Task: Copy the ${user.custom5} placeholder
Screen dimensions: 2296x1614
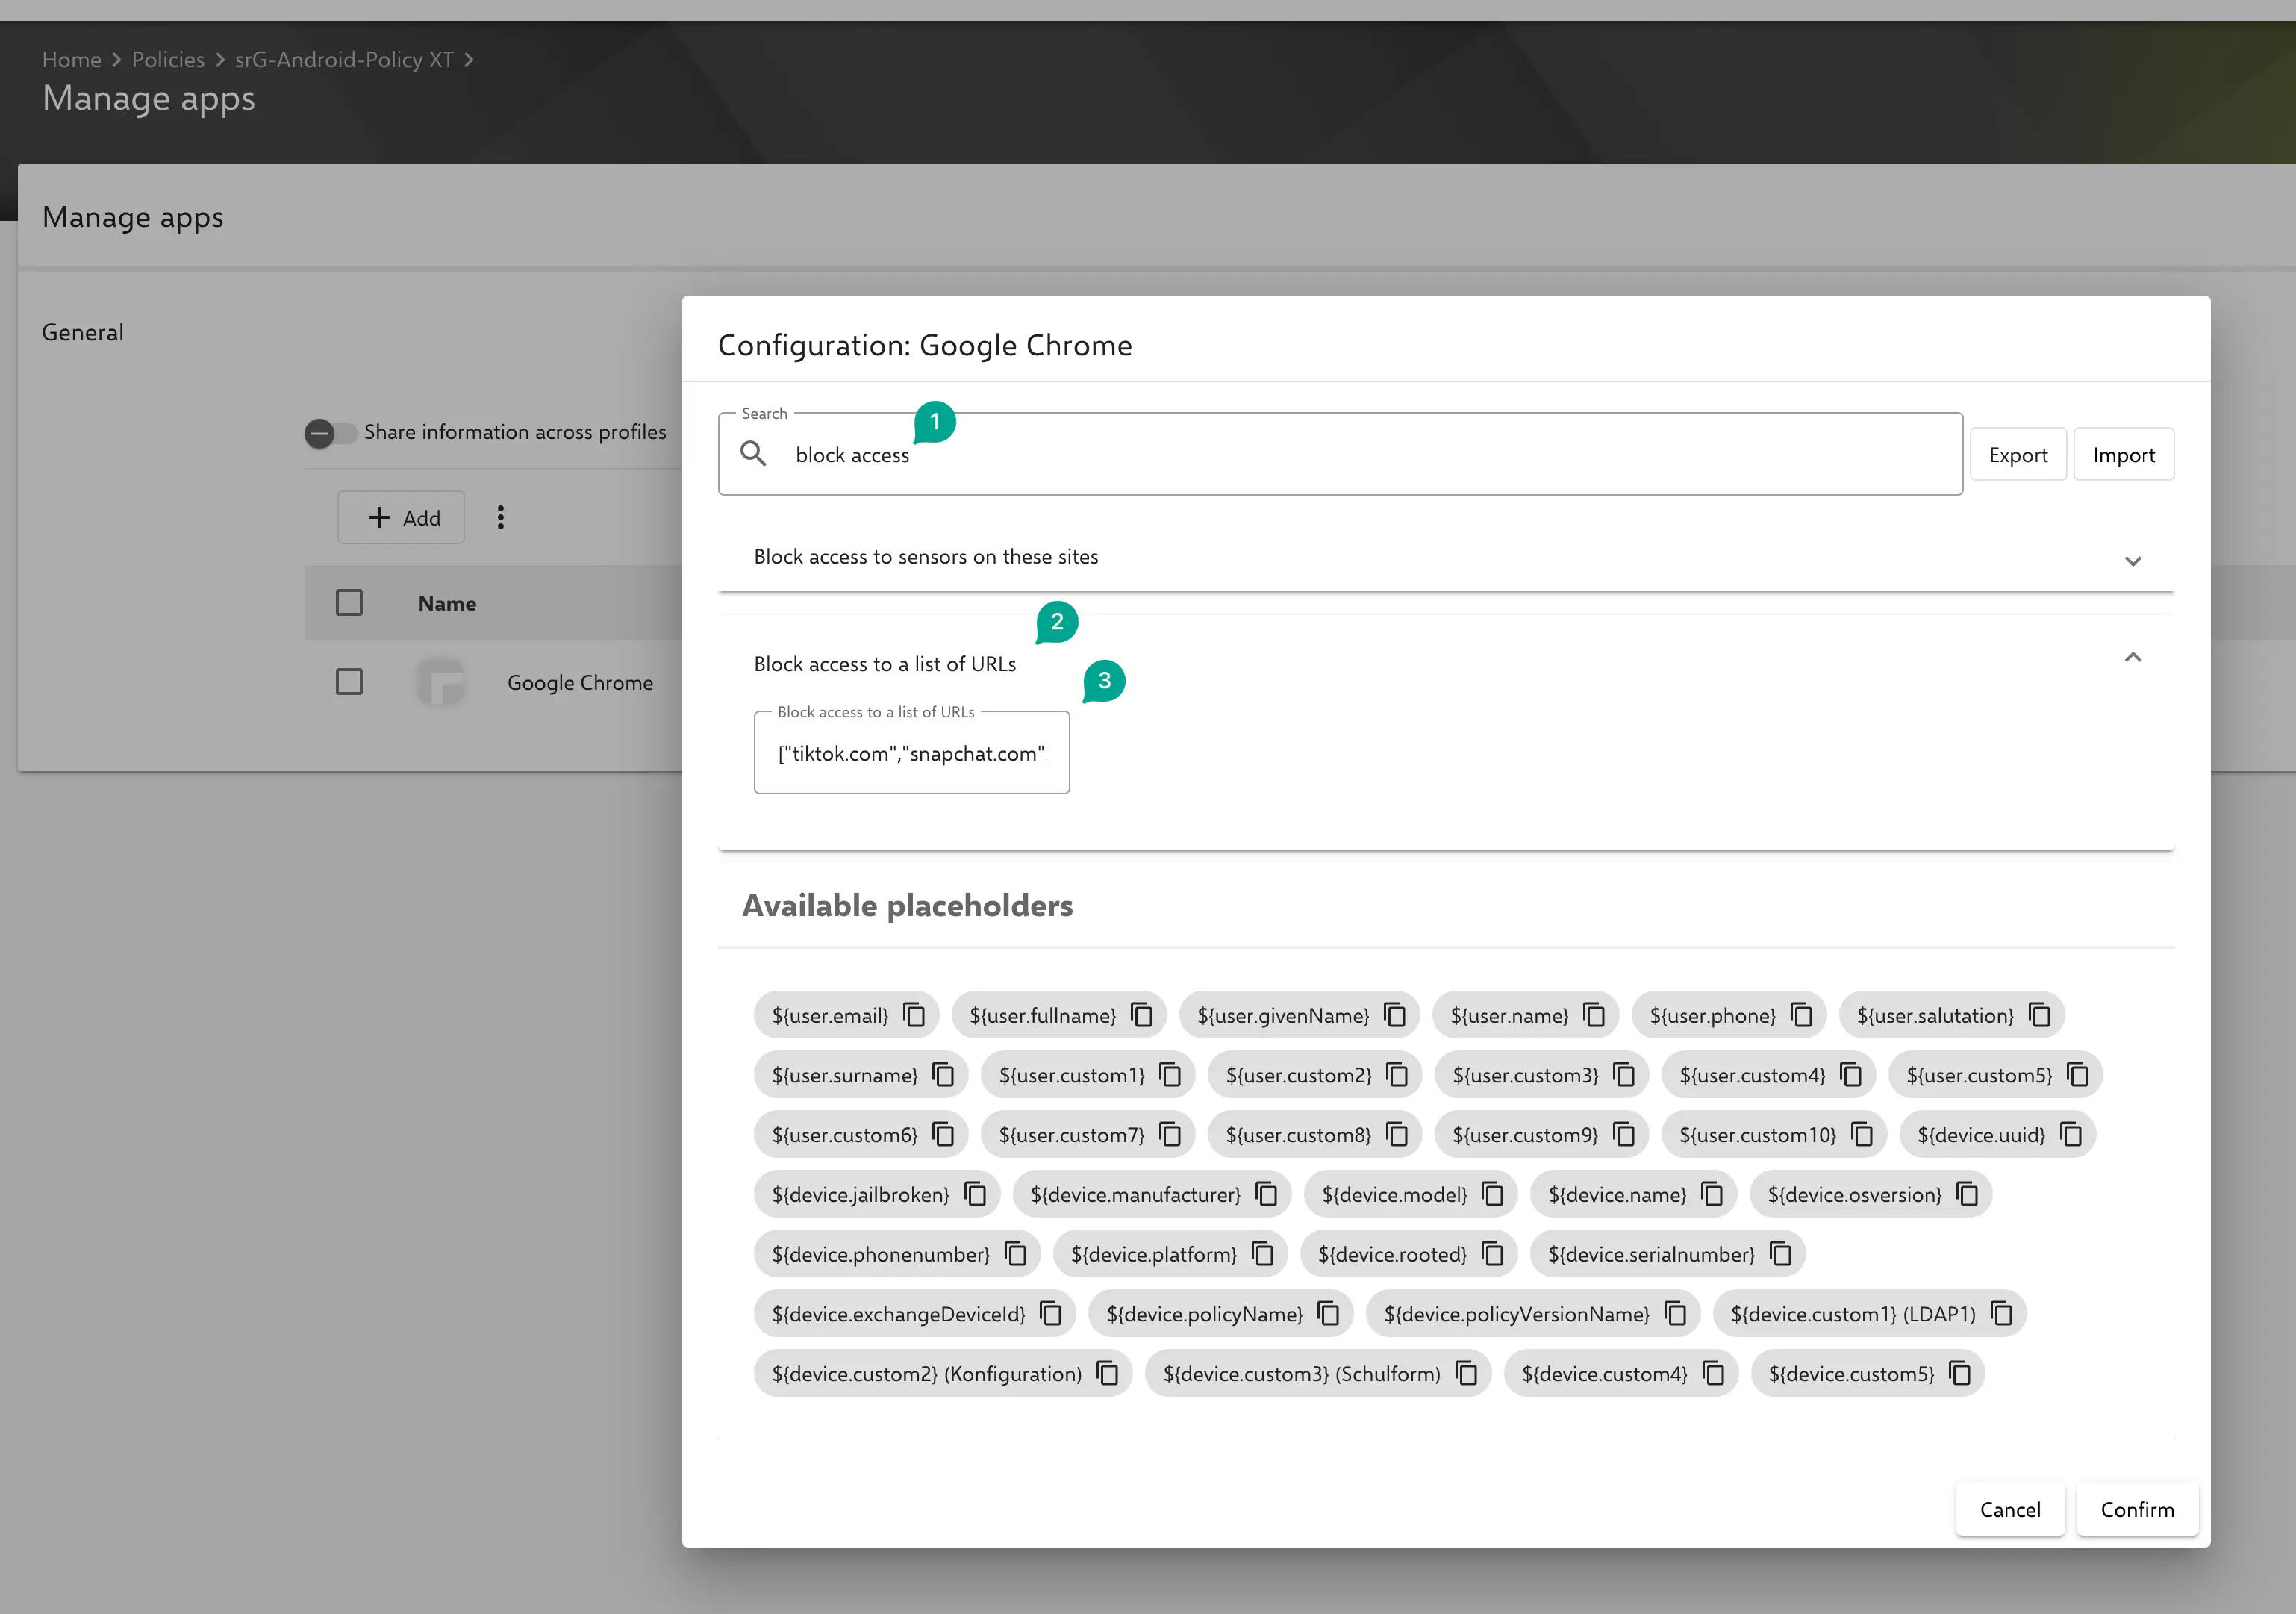Action: pyautogui.click(x=2078, y=1075)
